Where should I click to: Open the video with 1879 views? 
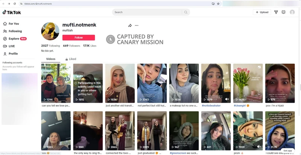216,83
